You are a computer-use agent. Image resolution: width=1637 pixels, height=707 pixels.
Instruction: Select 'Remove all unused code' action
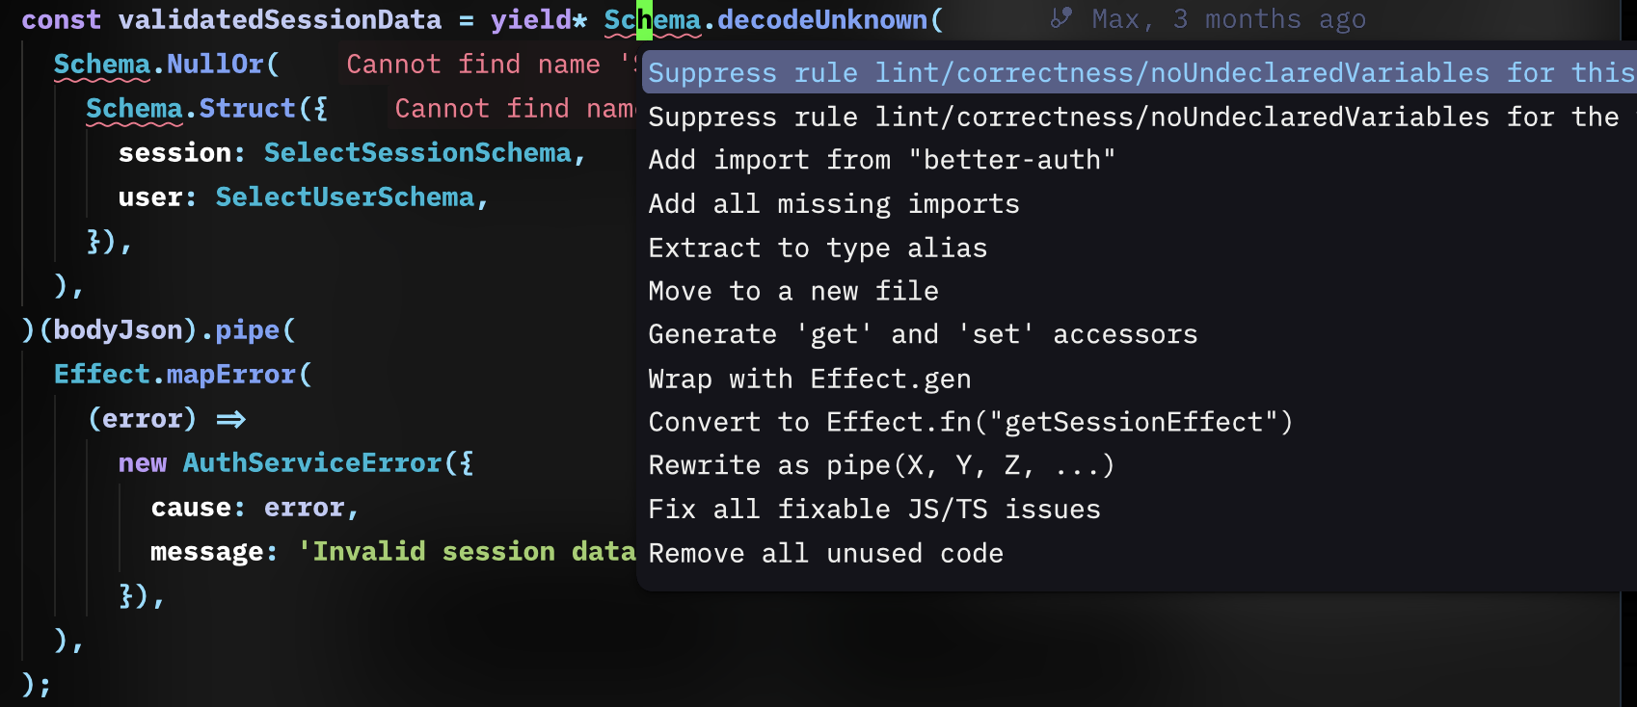[x=825, y=553]
